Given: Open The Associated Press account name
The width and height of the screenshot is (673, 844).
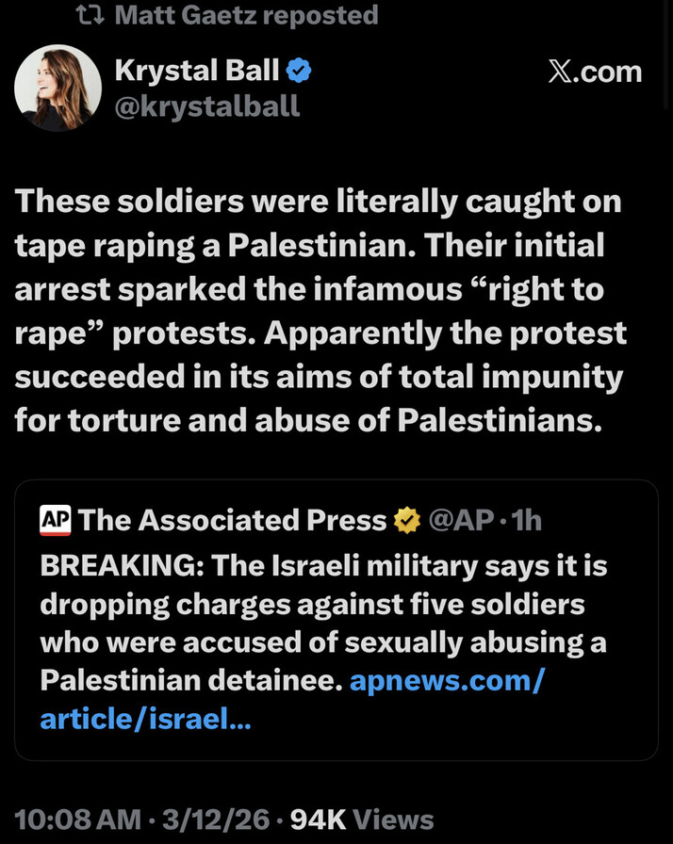Looking at the screenshot, I should pyautogui.click(x=233, y=519).
